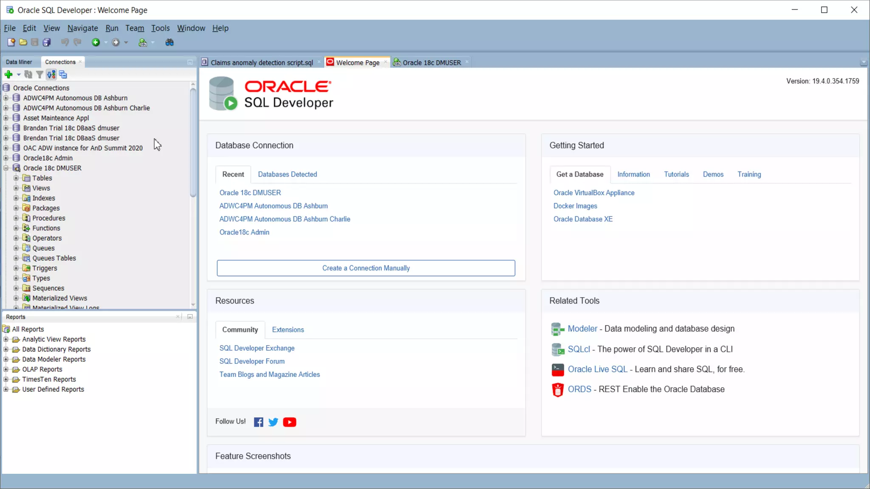
Task: Switch to the Data Miner tab
Action: tap(19, 62)
